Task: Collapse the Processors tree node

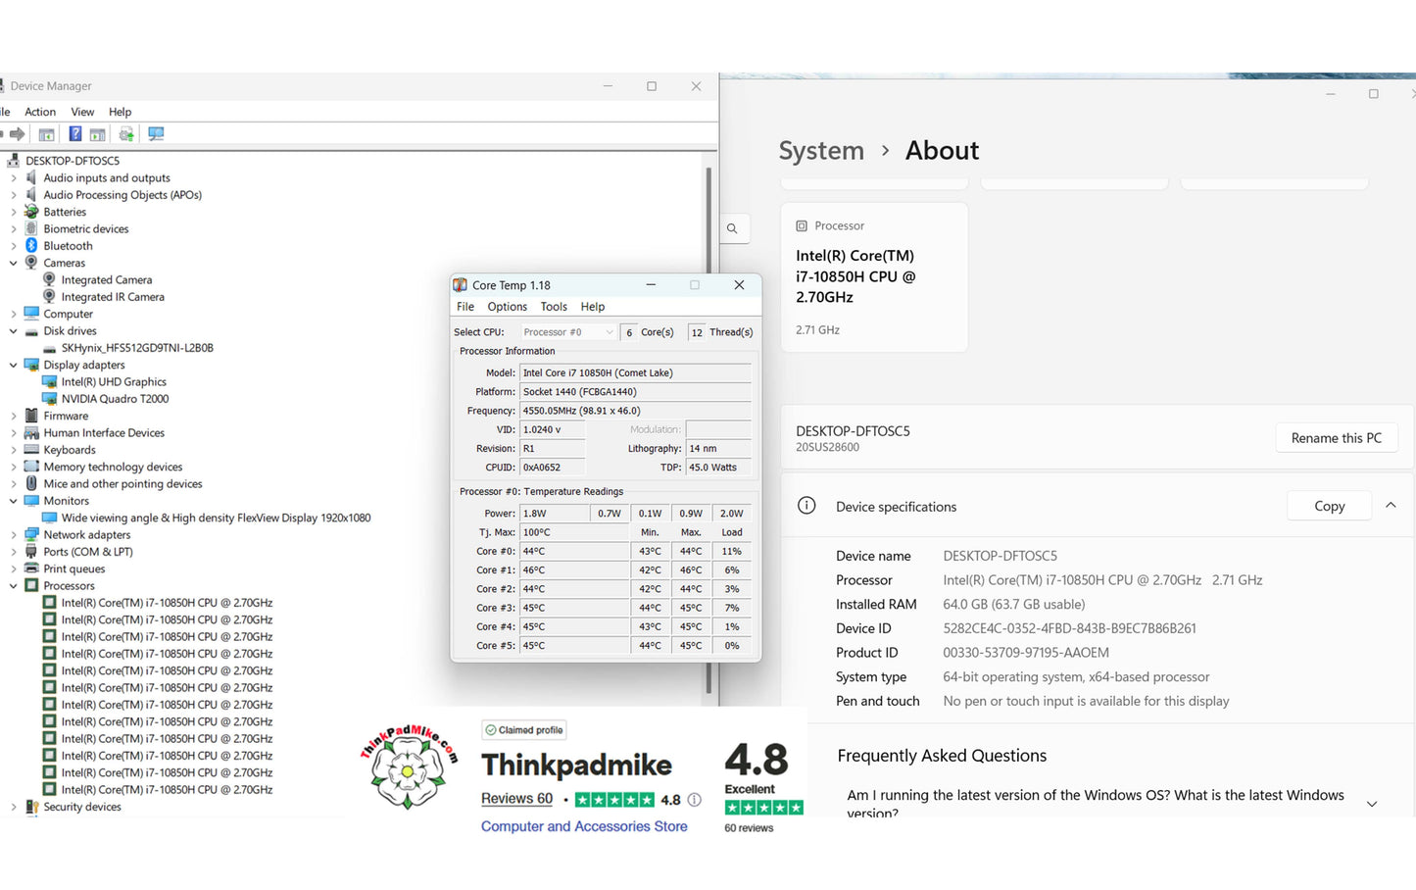Action: [14, 586]
